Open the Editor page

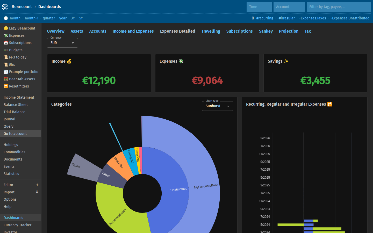coord(17,185)
